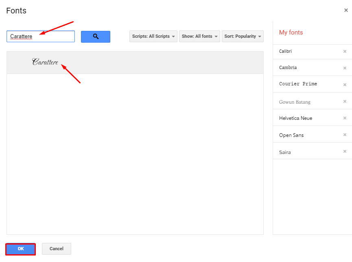Remove Open Sans from My fonts

point(345,134)
